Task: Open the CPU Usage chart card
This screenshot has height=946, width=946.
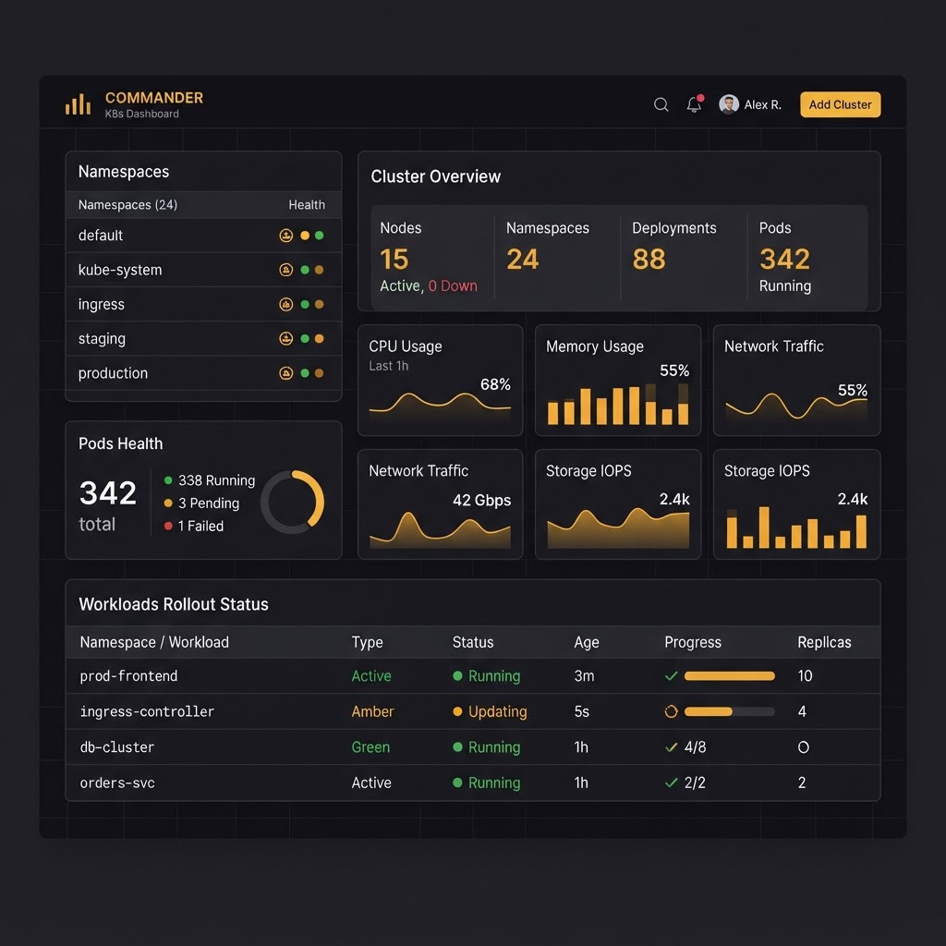Action: coord(441,380)
